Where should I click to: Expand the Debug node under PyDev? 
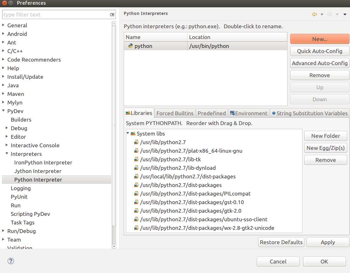(x=7, y=128)
